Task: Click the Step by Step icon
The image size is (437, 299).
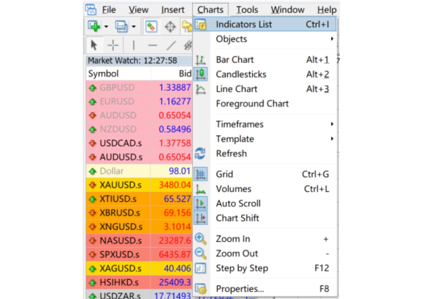Action: point(201,268)
